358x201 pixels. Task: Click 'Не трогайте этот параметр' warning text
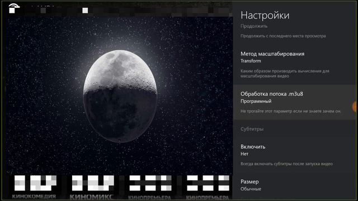point(290,111)
